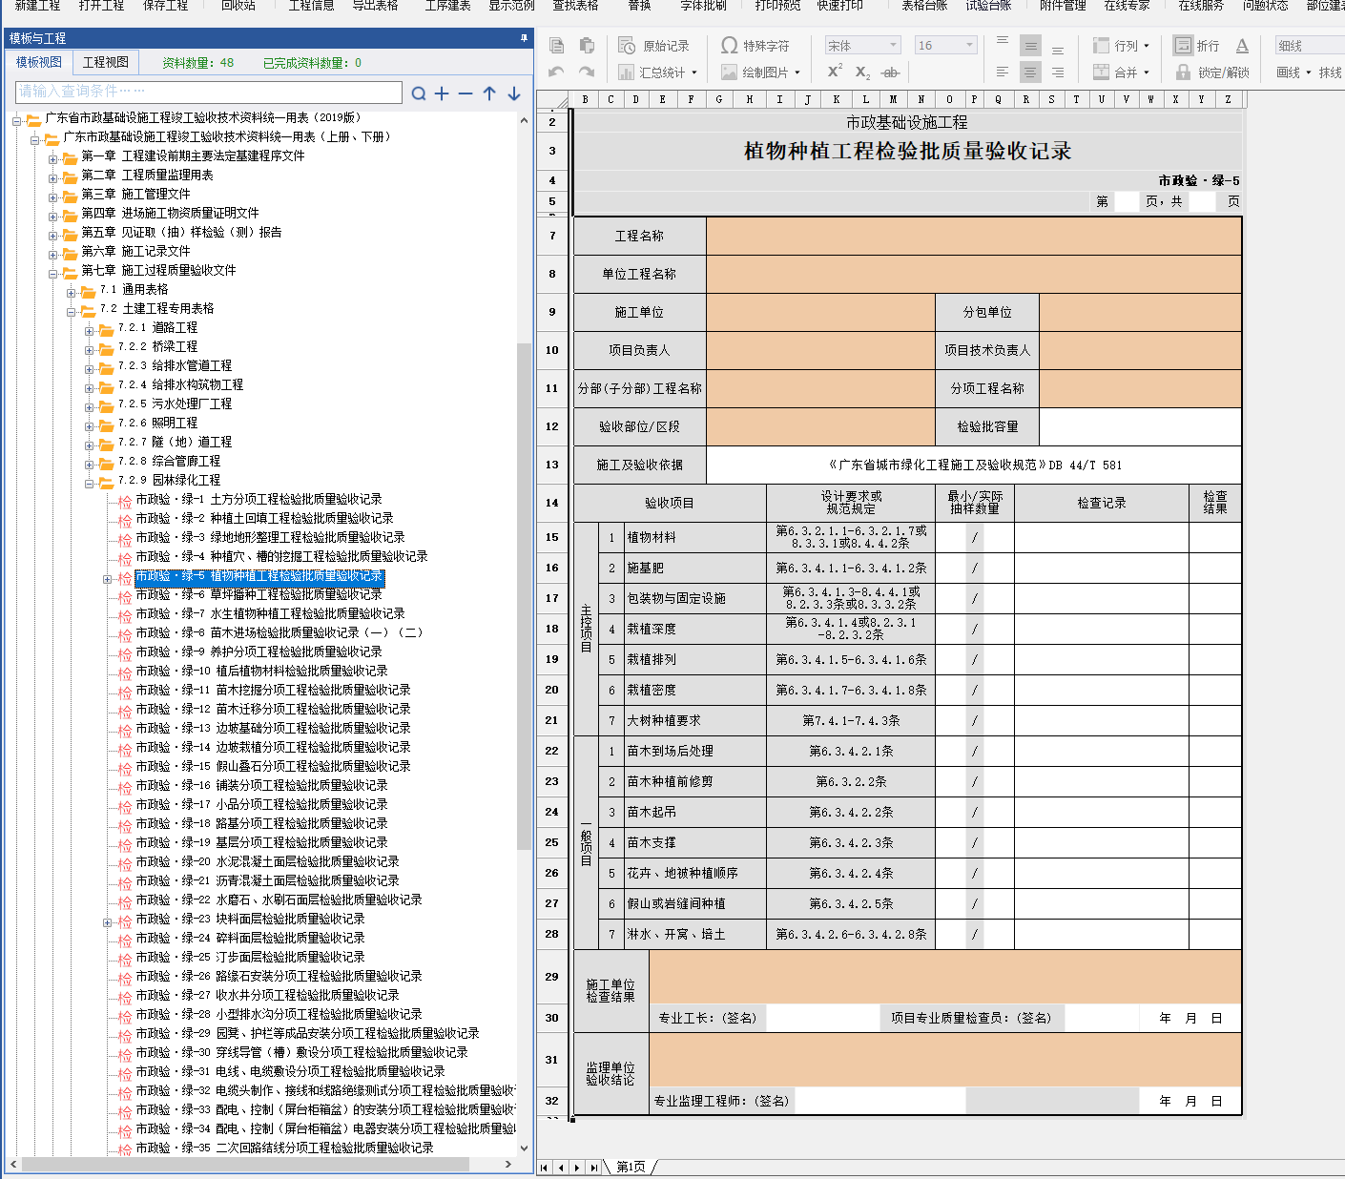Image resolution: width=1345 pixels, height=1179 pixels.
Task: Select tree item 市政验·绿-9 养护分项工程
Action: tap(259, 652)
